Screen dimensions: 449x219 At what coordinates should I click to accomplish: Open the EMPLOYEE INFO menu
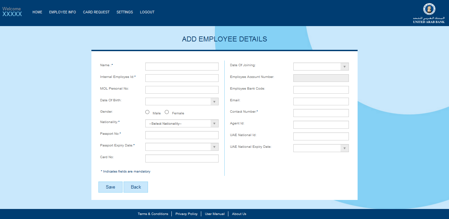pyautogui.click(x=63, y=12)
